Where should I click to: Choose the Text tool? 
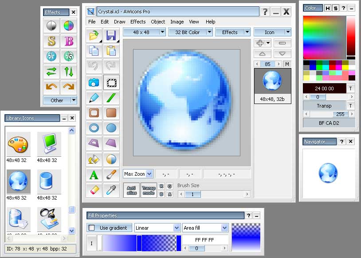[x=94, y=174]
